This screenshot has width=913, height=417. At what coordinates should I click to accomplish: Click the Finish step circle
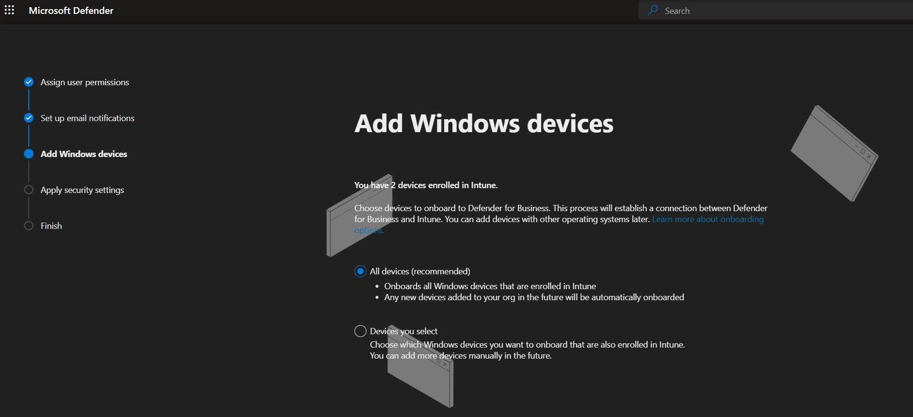pos(29,225)
